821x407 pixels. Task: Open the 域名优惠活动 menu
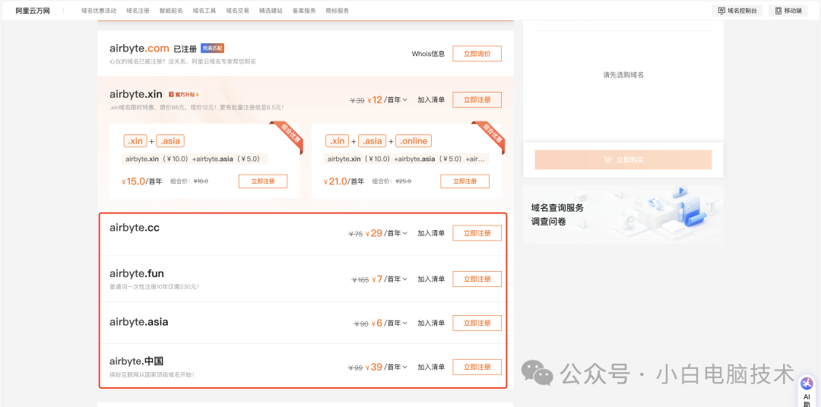click(x=99, y=11)
